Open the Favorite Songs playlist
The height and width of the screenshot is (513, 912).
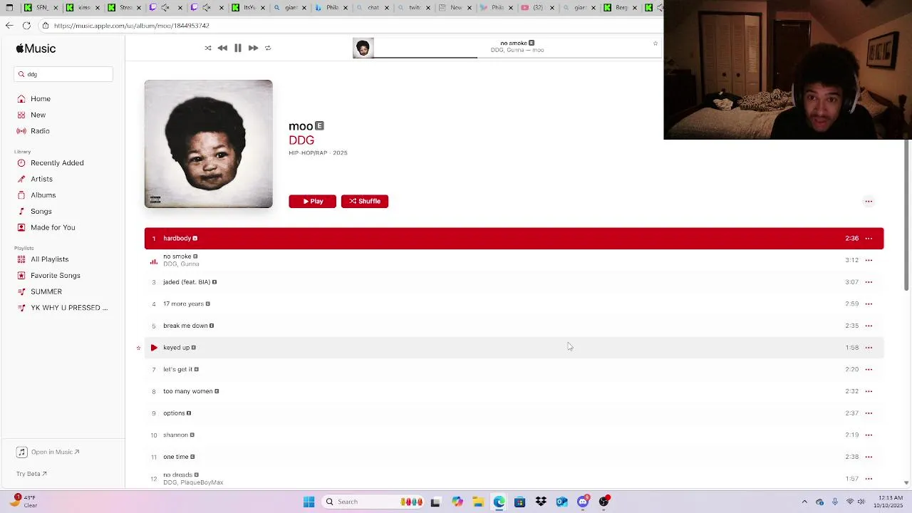(x=55, y=276)
